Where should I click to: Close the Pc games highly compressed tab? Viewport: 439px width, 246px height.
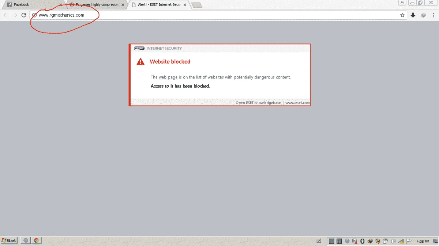coord(123,5)
